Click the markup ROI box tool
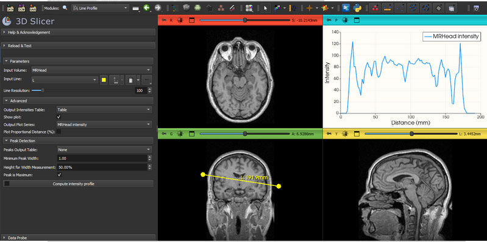487x242 pixels. [x=451, y=8]
